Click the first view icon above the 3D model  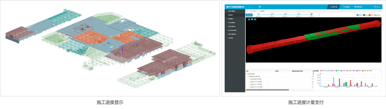tap(249, 19)
